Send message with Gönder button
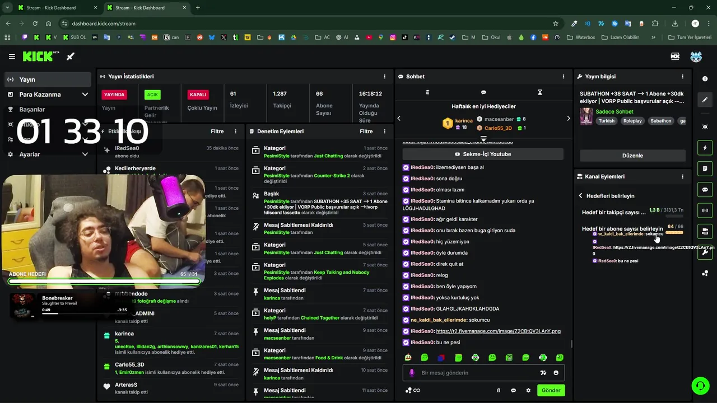717x403 pixels. tap(551, 390)
